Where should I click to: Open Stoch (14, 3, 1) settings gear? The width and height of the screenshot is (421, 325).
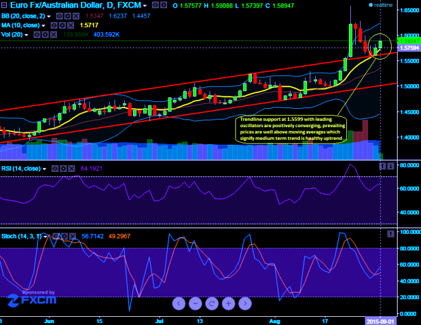[x=65, y=236]
